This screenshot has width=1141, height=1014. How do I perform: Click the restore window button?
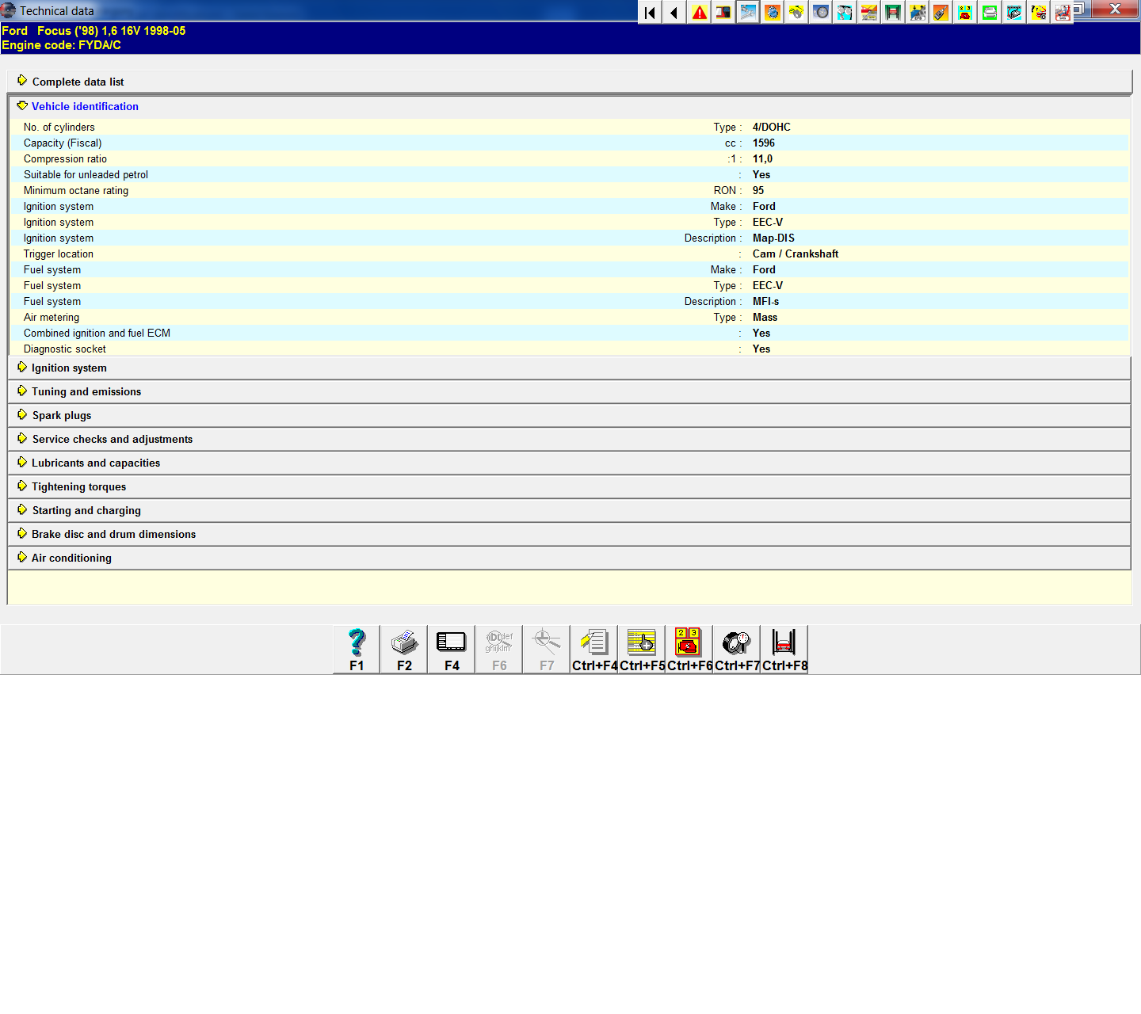click(1080, 9)
